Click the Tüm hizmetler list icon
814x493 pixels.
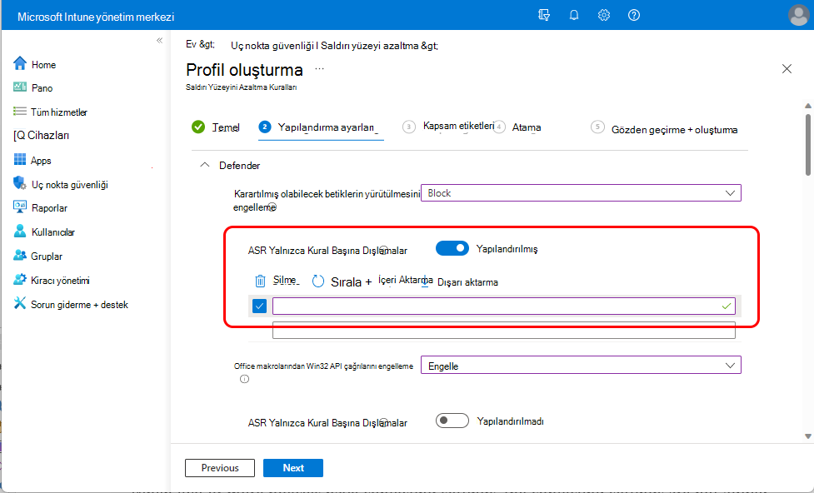pyautogui.click(x=20, y=111)
